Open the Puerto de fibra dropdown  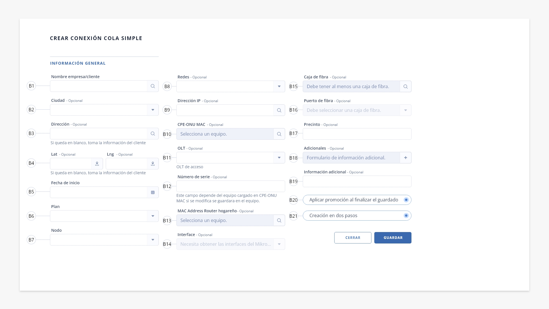(x=357, y=110)
